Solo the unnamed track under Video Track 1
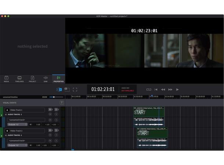This screenshot has width=224, height=165. click(56, 120)
